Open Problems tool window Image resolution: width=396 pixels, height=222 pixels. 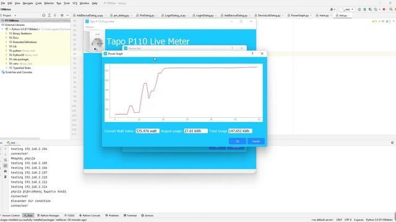point(112,215)
